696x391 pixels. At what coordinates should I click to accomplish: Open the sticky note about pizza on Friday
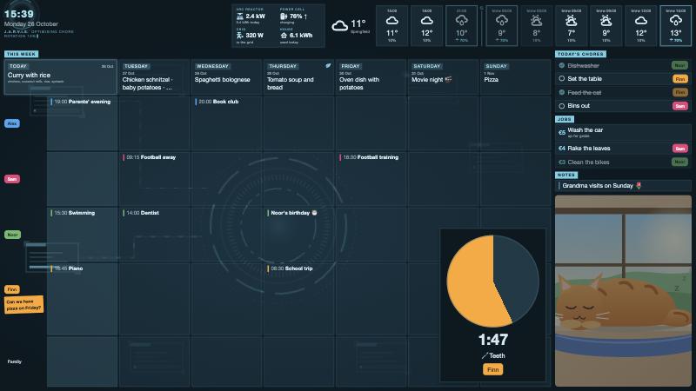[x=24, y=305]
